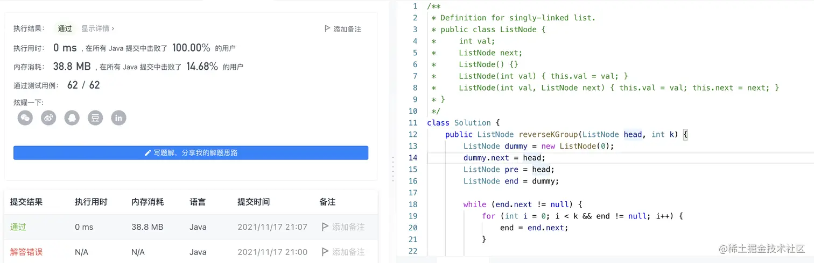Viewport: 814px width, 263px height.
Task: Click the 2021/11/17 21:00 timestamp cell
Action: coord(272,252)
